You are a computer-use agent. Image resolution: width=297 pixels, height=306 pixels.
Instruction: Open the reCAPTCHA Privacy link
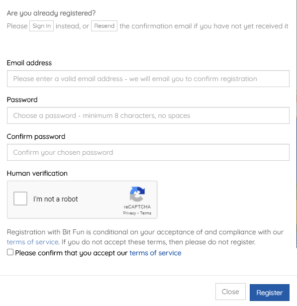pyautogui.click(x=129, y=213)
